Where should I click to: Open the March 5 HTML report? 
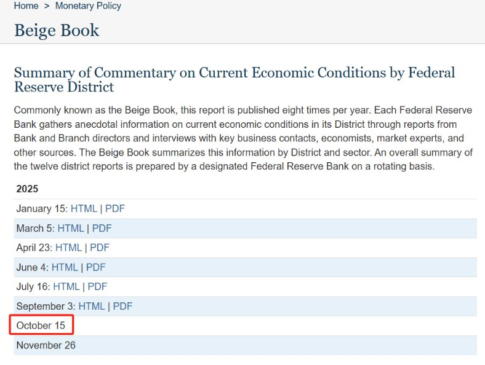click(71, 228)
